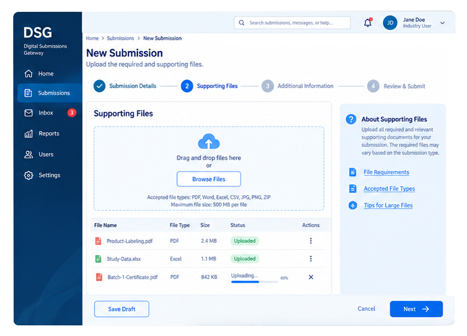
Task: Click the Size column header
Action: pos(205,226)
